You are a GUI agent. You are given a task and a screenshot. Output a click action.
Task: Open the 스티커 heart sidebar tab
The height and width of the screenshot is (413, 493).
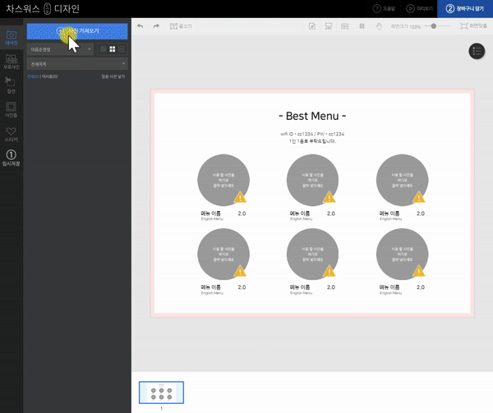tap(12, 134)
